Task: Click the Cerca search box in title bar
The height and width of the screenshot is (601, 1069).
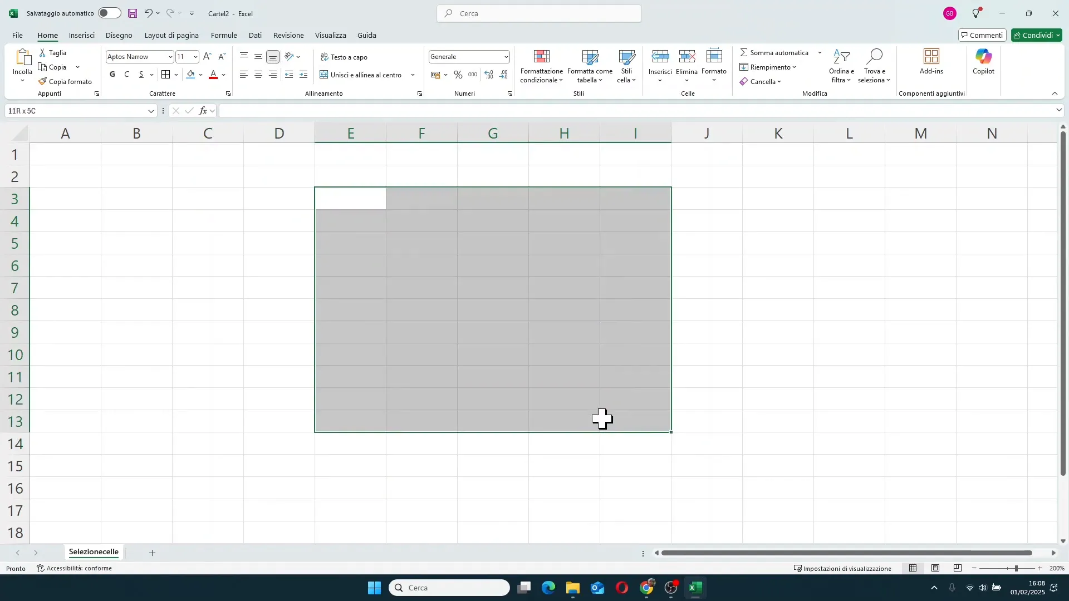Action: 539,13
